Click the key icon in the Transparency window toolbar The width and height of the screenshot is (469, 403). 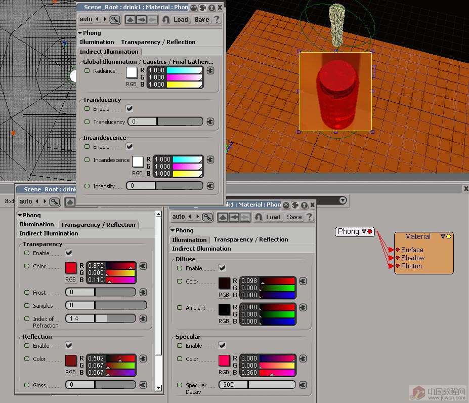click(55, 202)
